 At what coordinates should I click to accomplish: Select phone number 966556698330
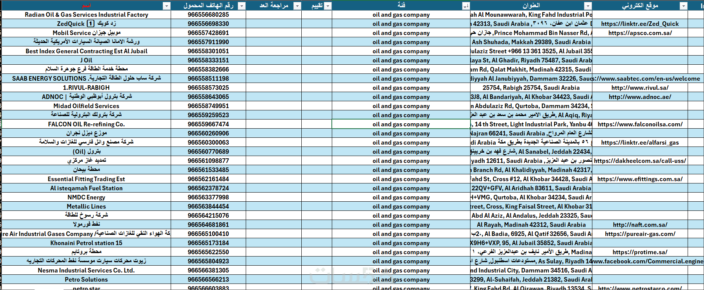(x=208, y=24)
